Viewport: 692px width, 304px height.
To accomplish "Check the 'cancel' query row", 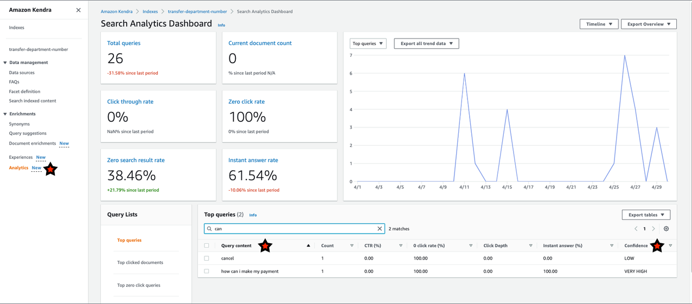I will (207, 258).
